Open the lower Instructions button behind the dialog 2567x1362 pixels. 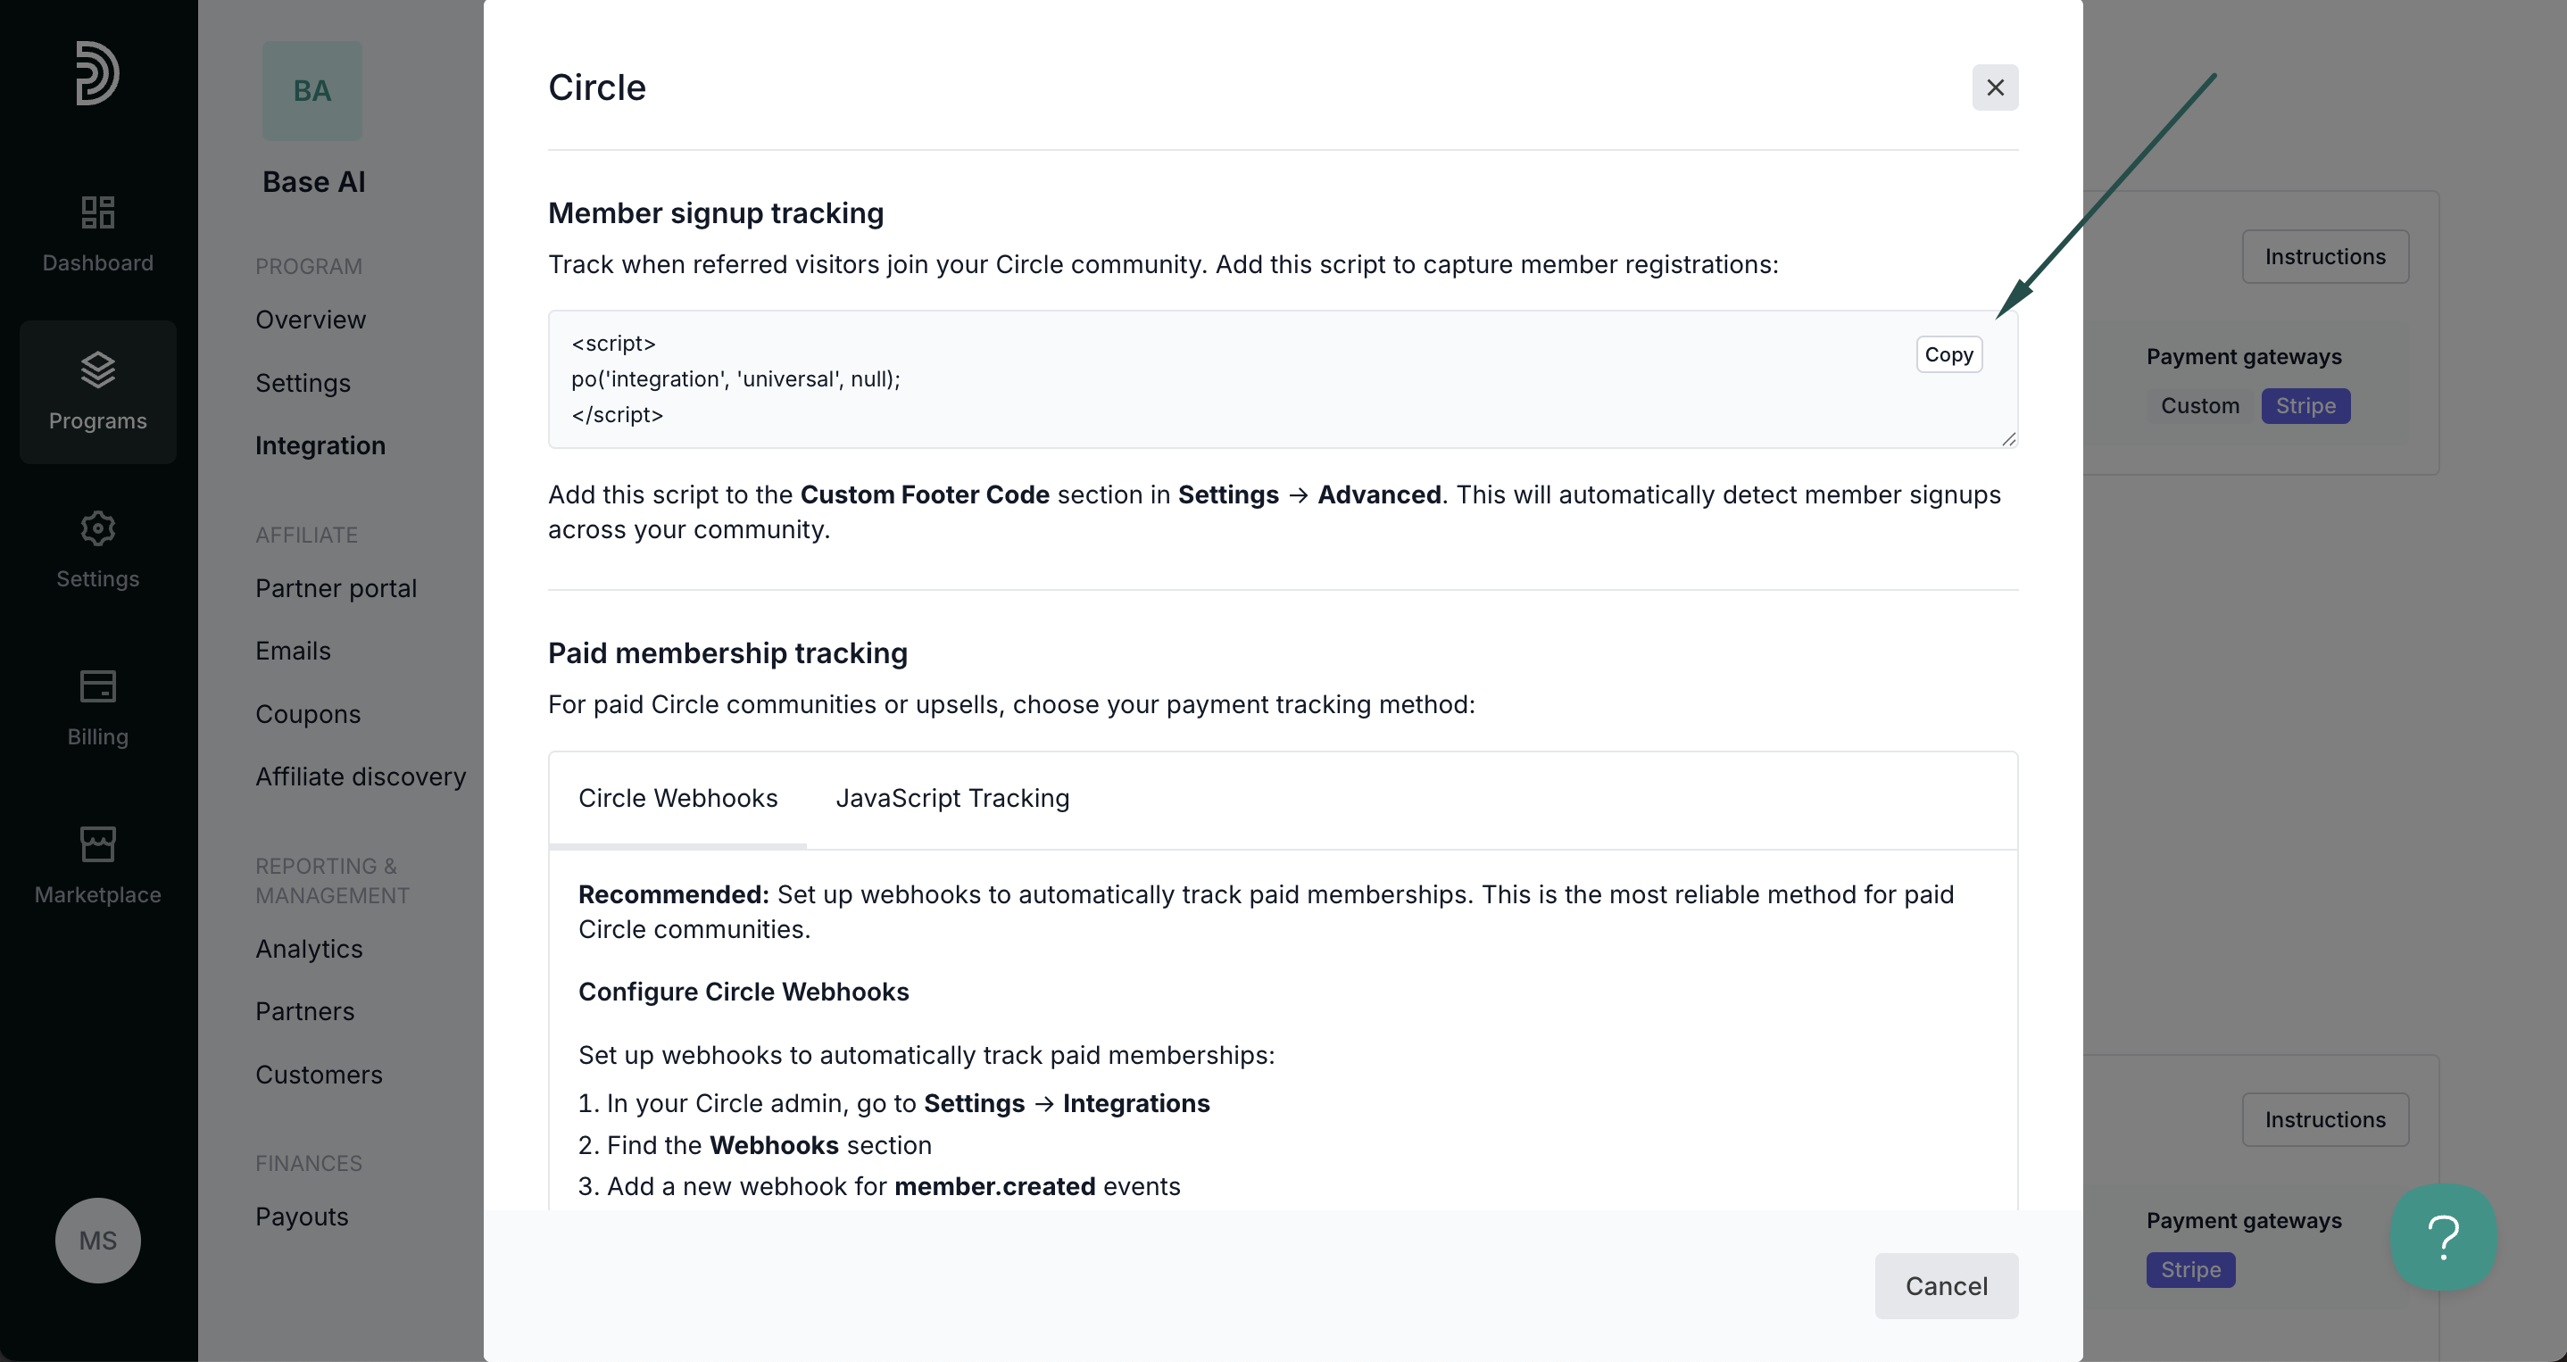pyautogui.click(x=2325, y=1119)
